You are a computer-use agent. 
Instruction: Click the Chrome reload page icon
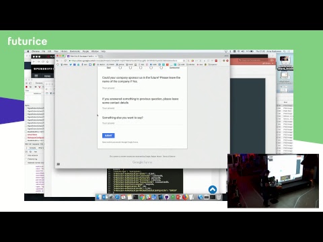[65, 61]
